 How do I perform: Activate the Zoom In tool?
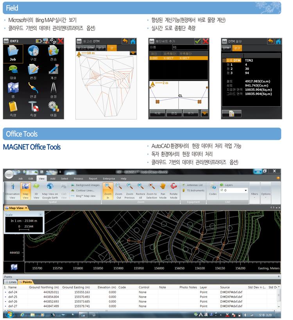pyautogui.click(x=108, y=191)
